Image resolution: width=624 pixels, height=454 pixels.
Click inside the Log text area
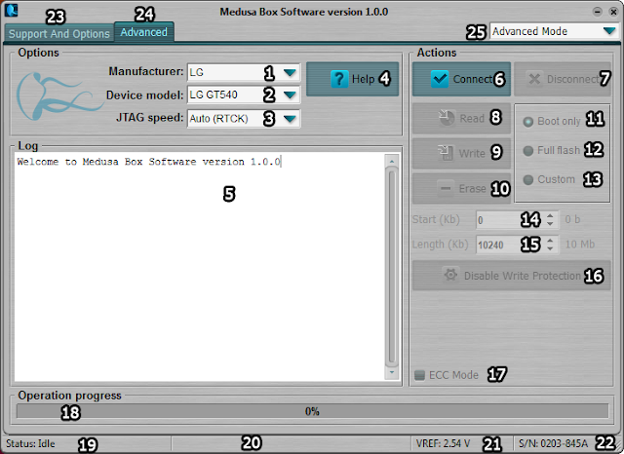point(199,266)
